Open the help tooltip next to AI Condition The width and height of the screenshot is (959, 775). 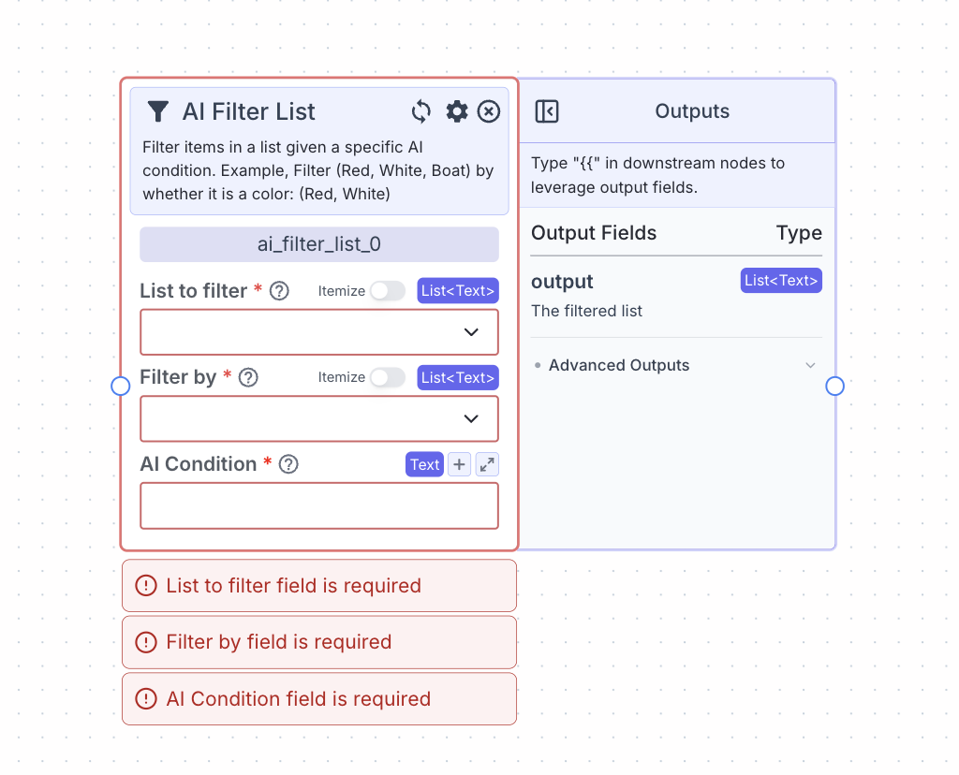click(288, 463)
